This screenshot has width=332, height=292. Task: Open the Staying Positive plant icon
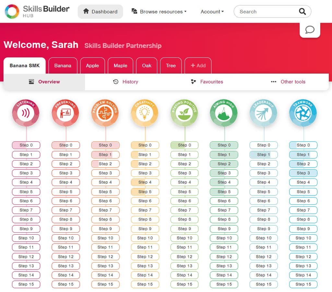(184, 113)
